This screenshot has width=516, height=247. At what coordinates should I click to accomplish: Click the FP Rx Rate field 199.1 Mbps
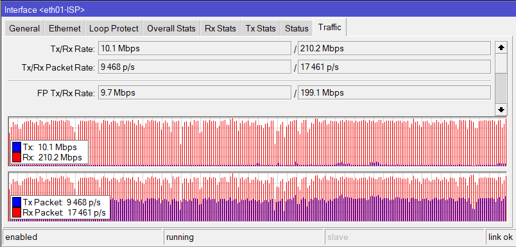[394, 92]
